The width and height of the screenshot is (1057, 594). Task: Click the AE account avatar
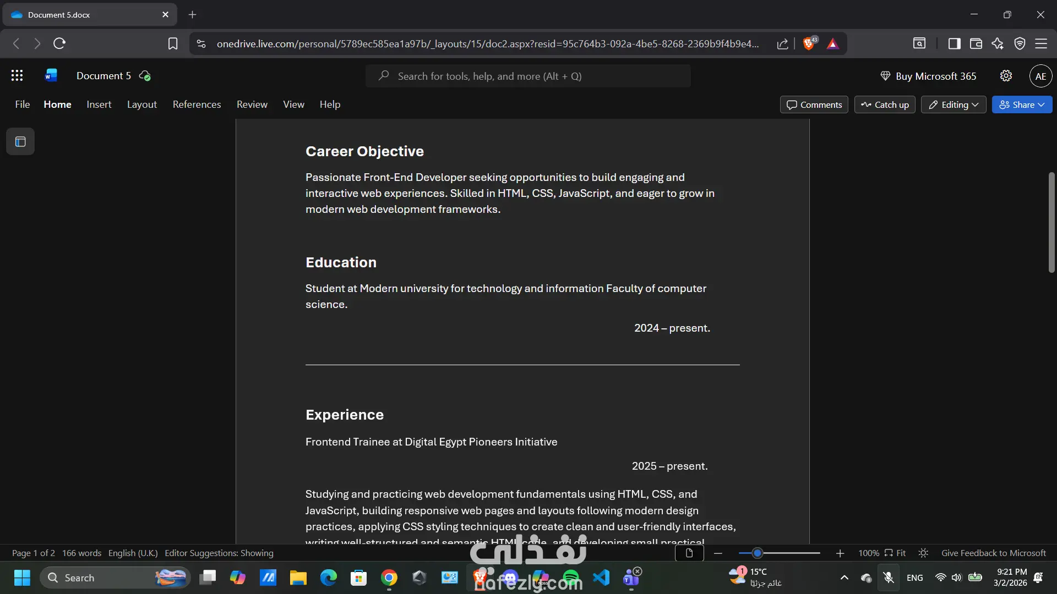1040,76
